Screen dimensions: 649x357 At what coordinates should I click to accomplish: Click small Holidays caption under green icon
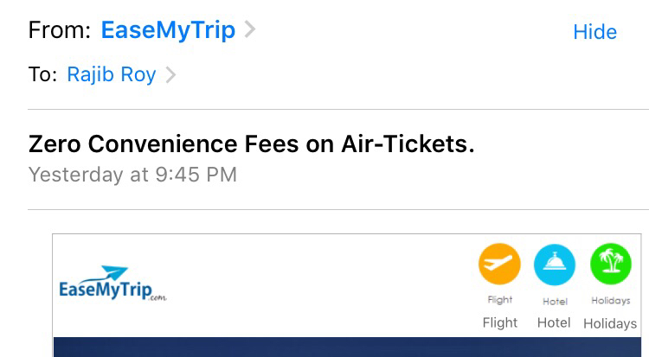click(x=610, y=301)
